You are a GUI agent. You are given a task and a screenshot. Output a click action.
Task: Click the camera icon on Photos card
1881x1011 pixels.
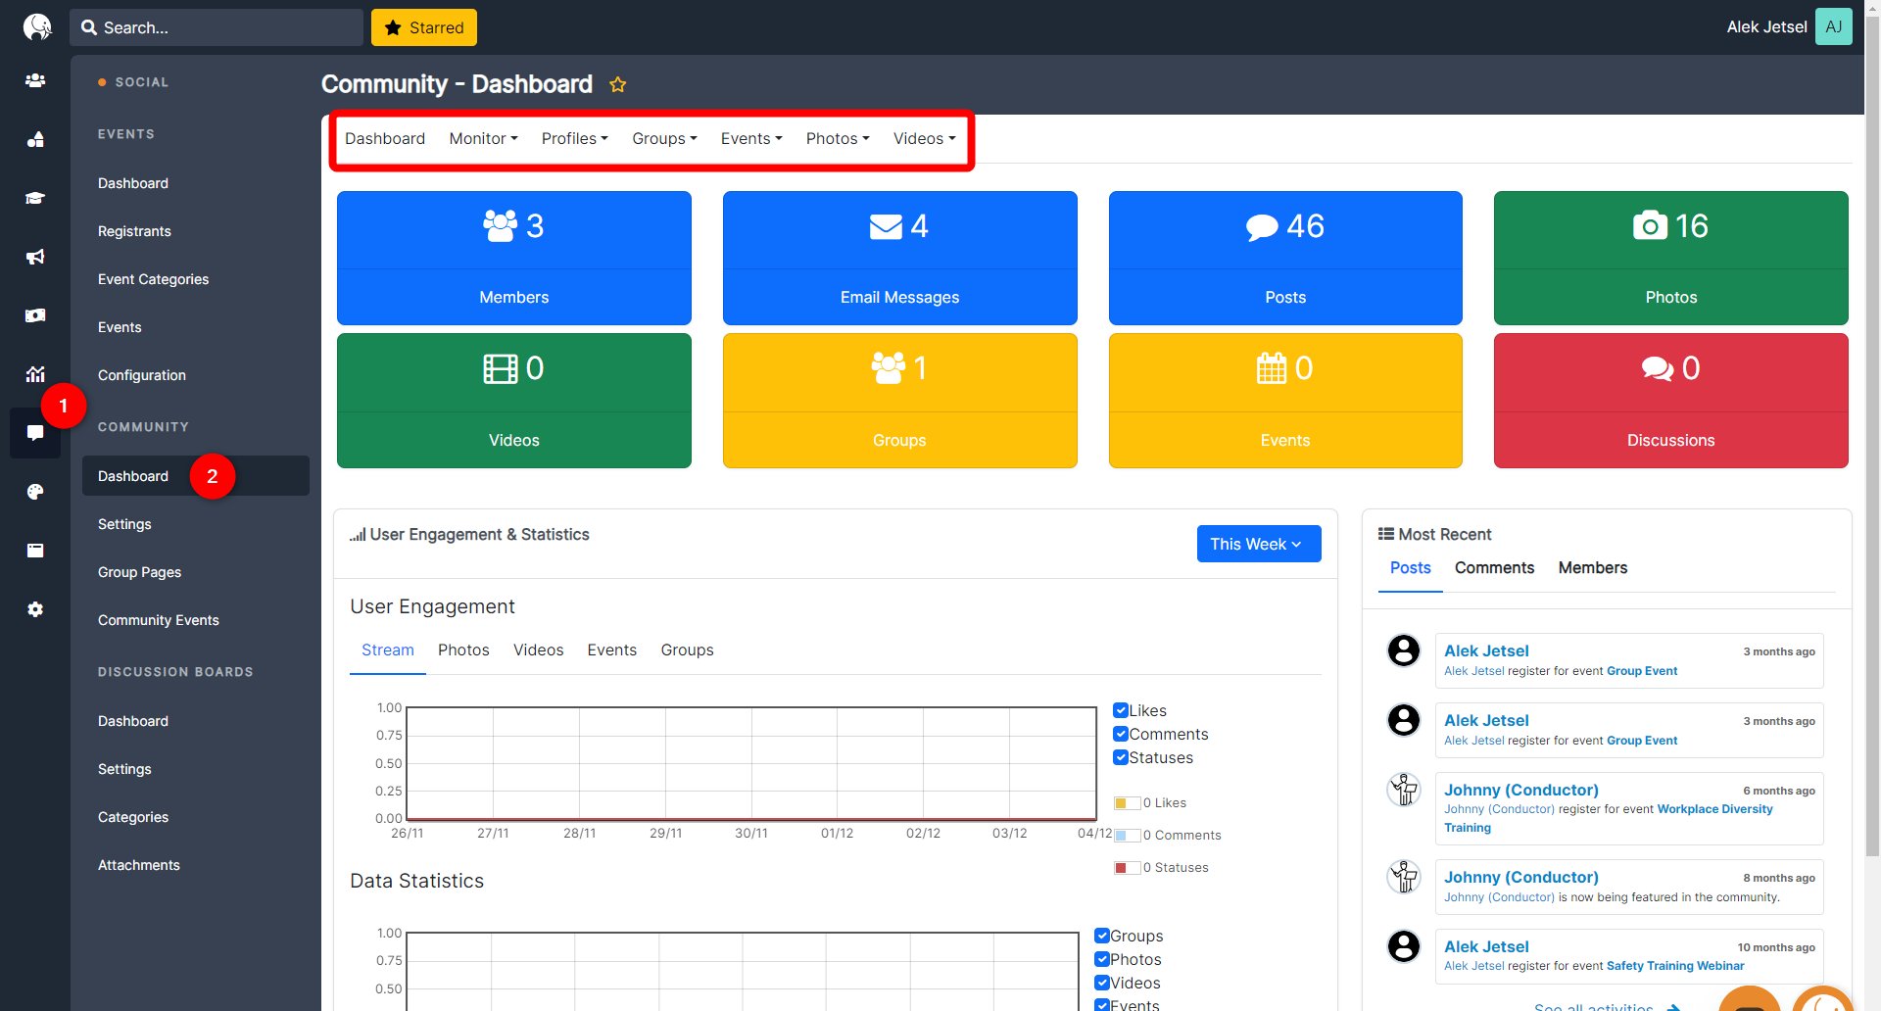[x=1650, y=225]
